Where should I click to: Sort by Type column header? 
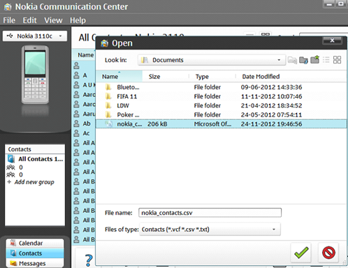click(x=212, y=76)
